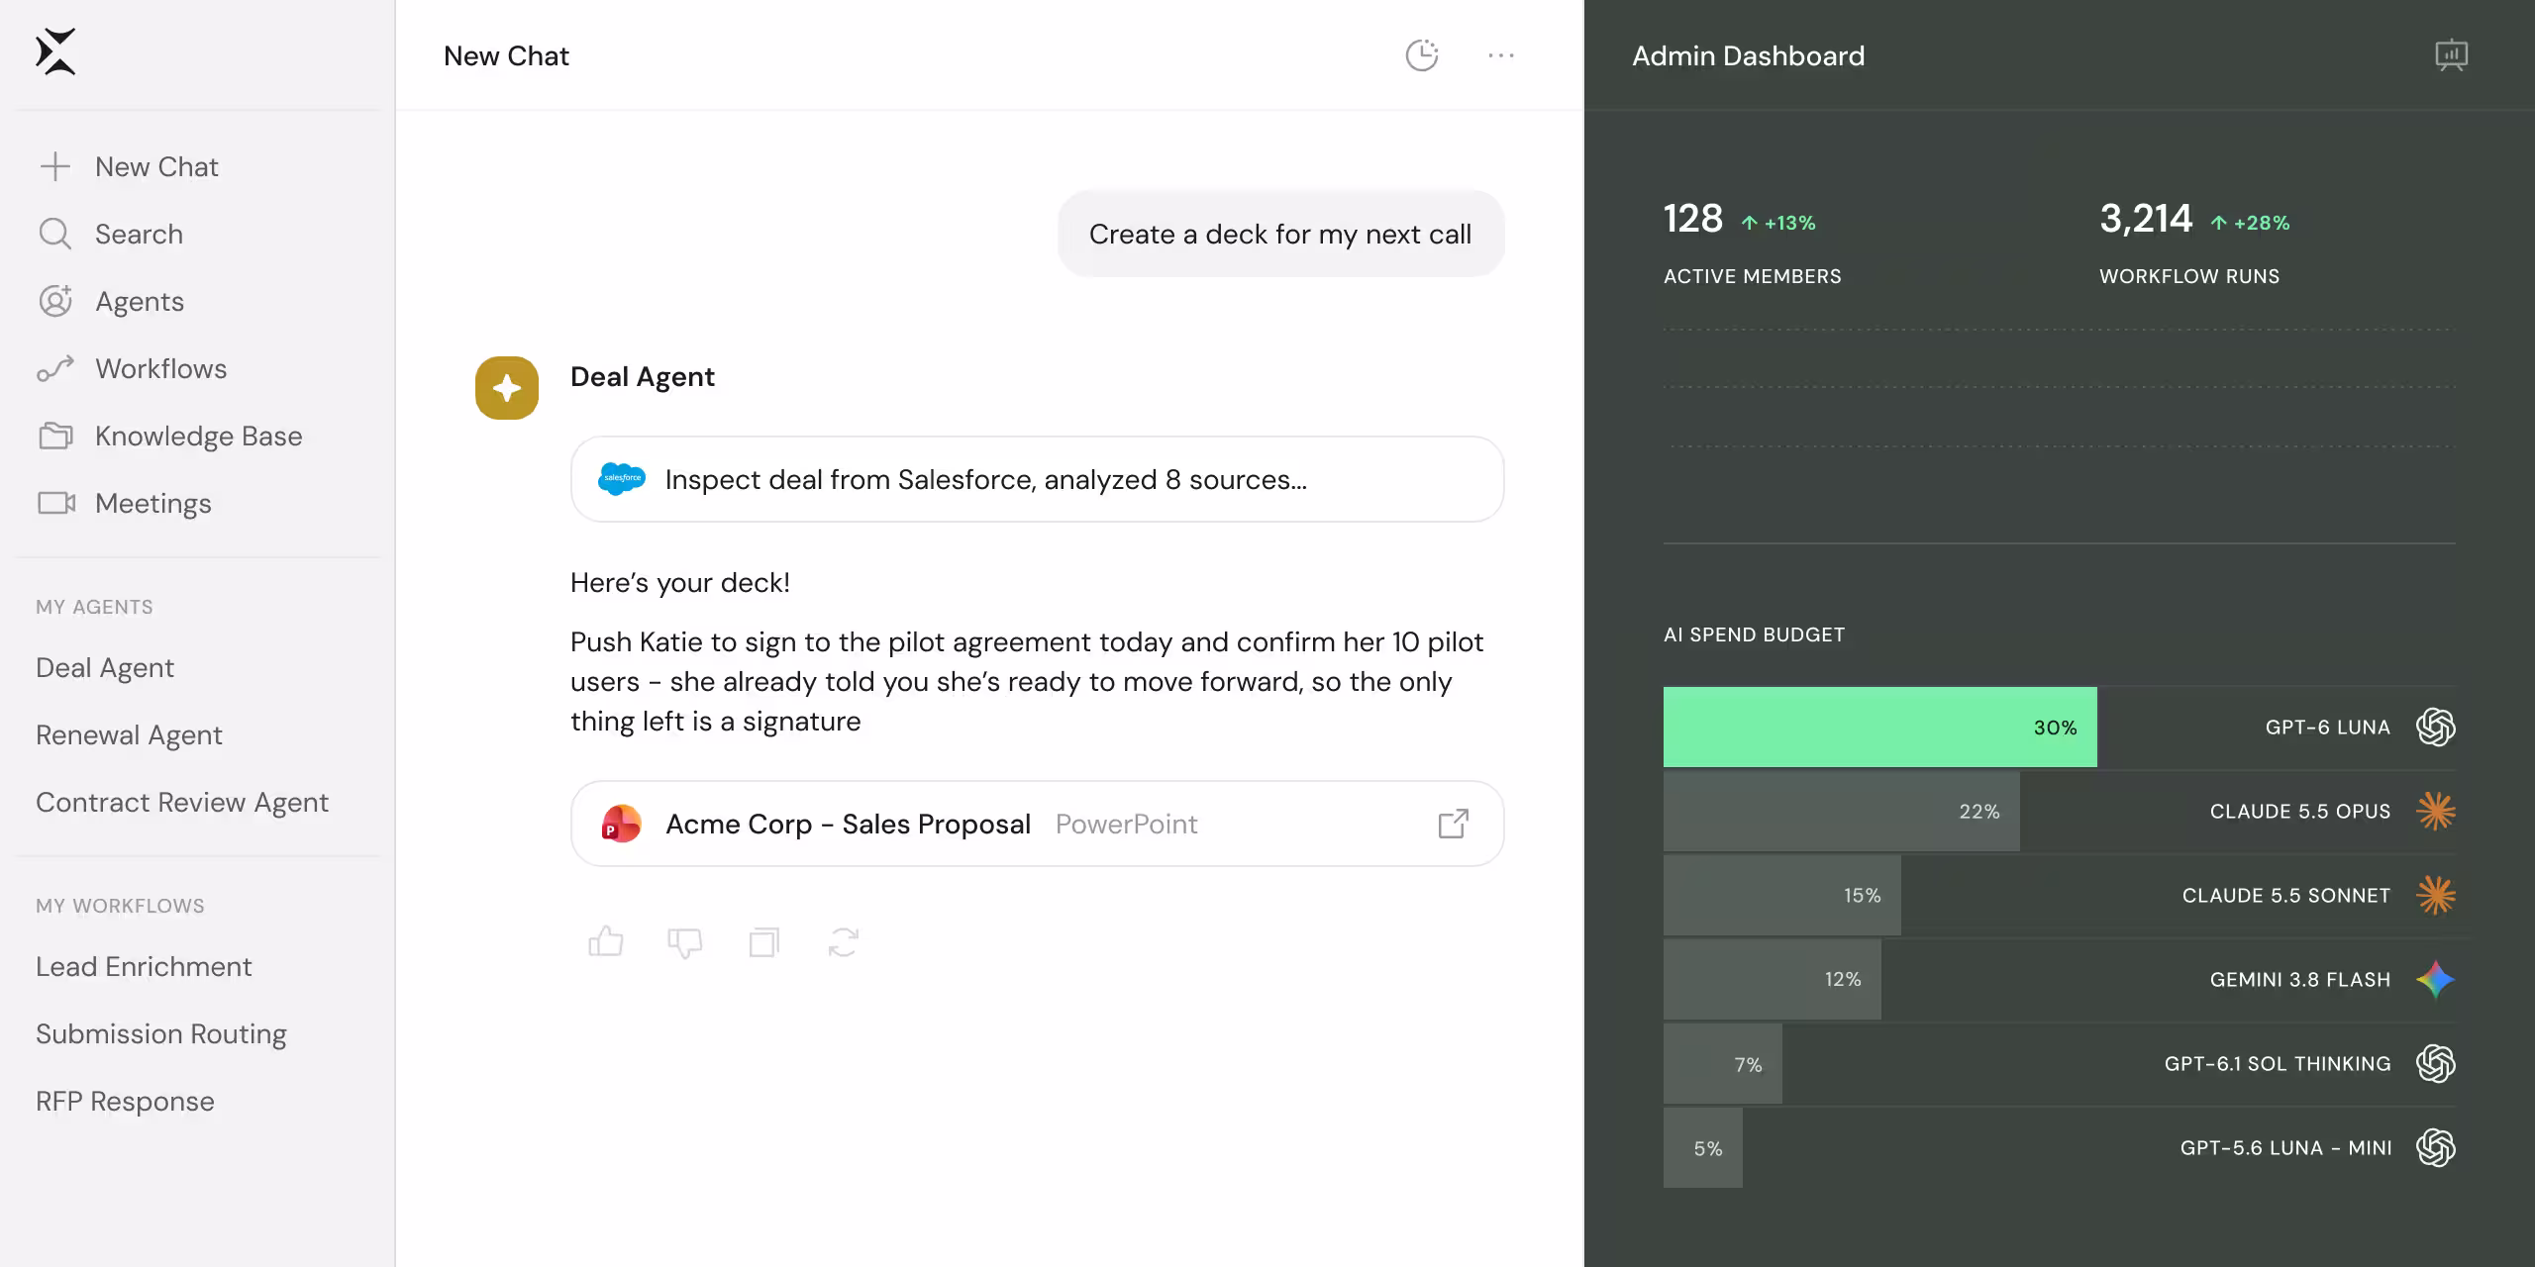
Task: Click the Claude logo beside Claude 5.5 Opus
Action: click(2436, 812)
